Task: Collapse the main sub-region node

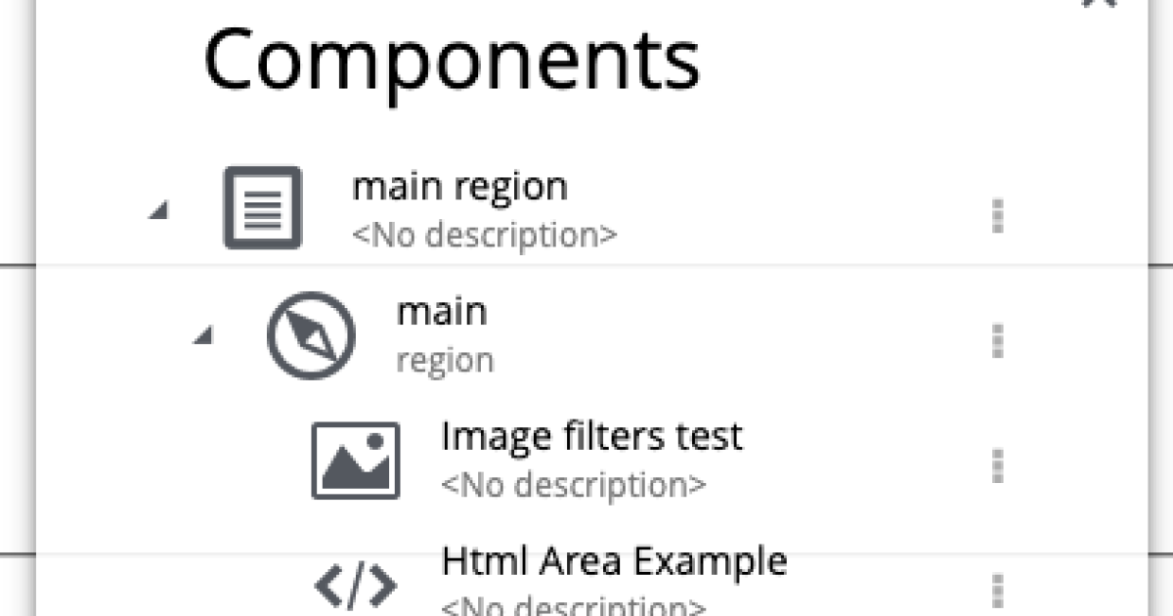Action: (x=204, y=335)
